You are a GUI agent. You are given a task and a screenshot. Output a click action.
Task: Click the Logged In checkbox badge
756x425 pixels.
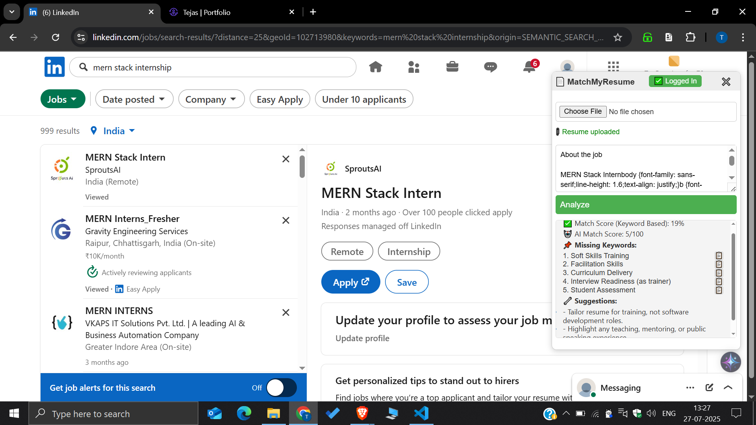tap(675, 81)
